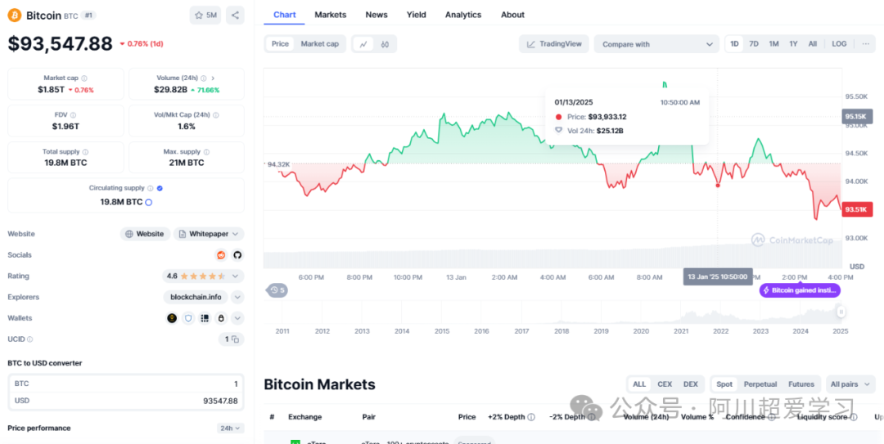Screen dimensions: 884x444
Task: Click the circulating supply progress ring
Action: click(149, 202)
